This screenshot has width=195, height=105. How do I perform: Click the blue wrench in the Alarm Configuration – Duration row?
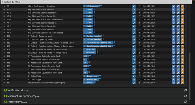pos(134,6)
